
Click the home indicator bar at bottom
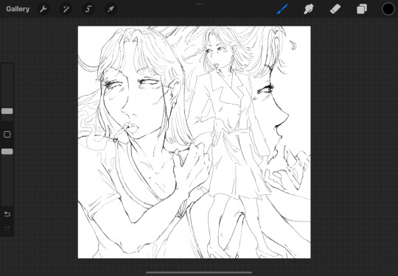pos(199,273)
